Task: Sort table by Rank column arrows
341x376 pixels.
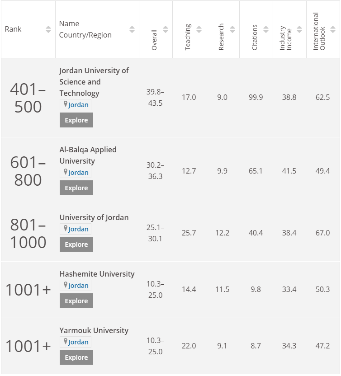Action: [48, 29]
